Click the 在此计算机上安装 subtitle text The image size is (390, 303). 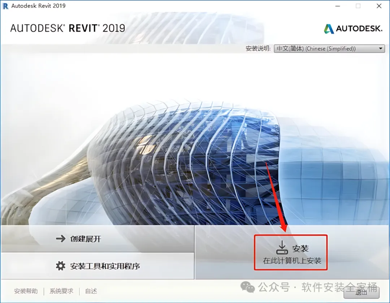coord(292,261)
